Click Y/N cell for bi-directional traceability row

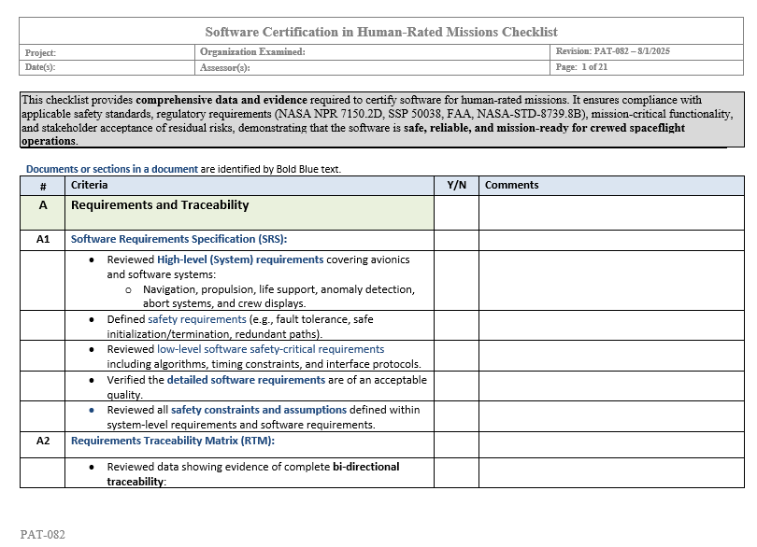[456, 473]
